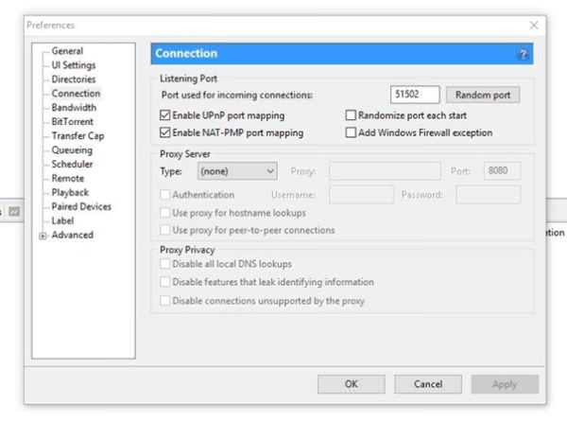Open UI Settings category

coord(74,65)
